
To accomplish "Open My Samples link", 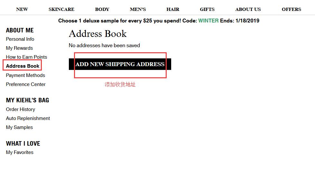I will [x=19, y=127].
